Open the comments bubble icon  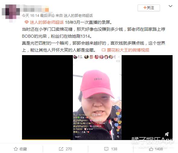coord(106,149)
